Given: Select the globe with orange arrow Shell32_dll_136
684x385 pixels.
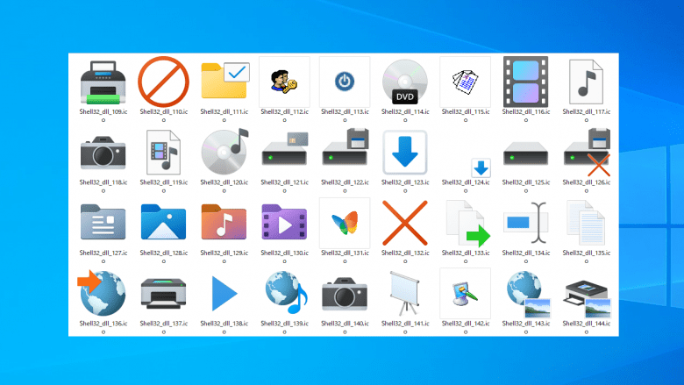Looking at the screenshot, I should [x=101, y=293].
